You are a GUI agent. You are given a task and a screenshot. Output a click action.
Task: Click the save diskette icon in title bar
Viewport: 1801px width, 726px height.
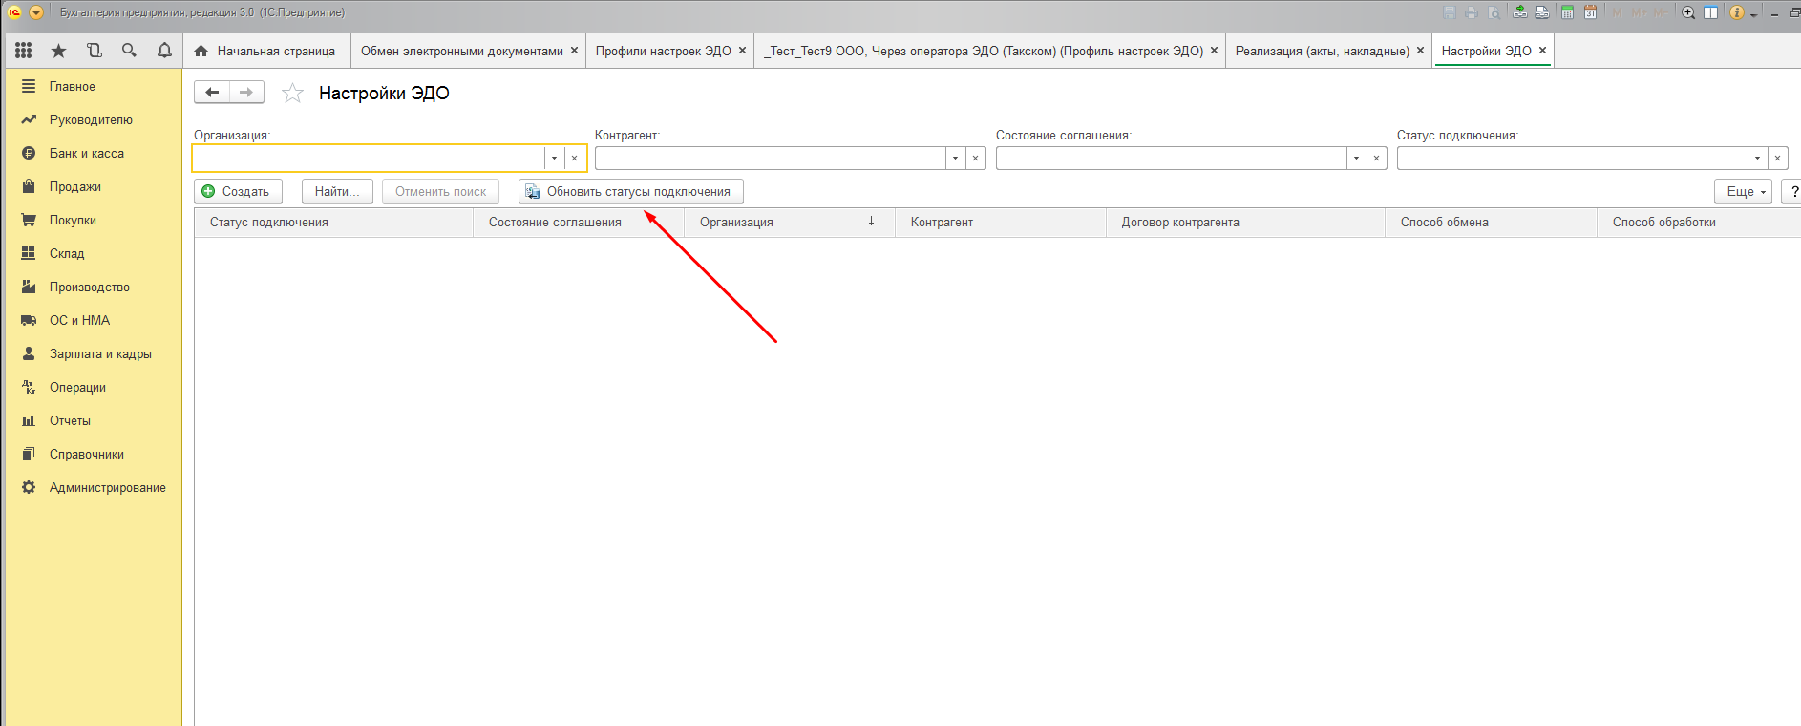tap(1450, 12)
